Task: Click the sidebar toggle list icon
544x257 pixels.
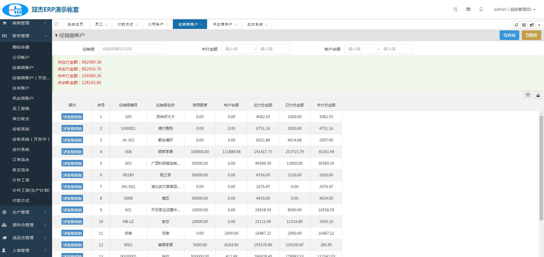Action: (x=57, y=24)
